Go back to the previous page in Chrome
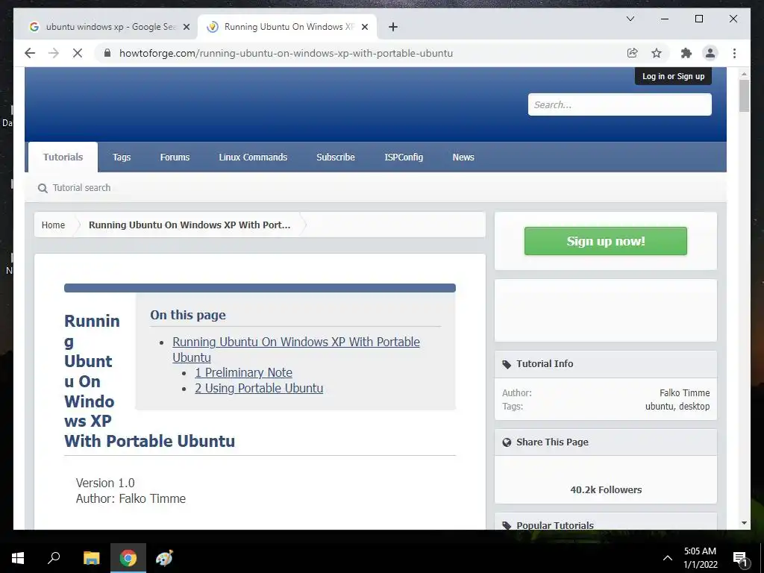Viewport: 764px width, 573px height. pos(30,53)
